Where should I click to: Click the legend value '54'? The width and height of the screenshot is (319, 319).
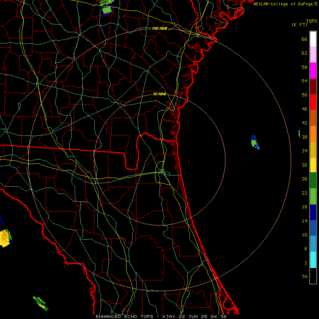click(x=304, y=81)
